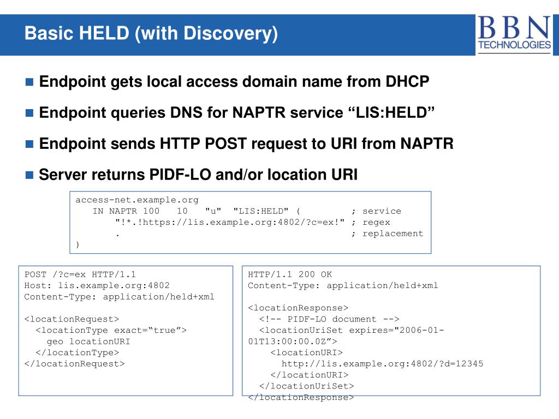
Task: Click the BBN Technologies logo
Action: coord(514,34)
